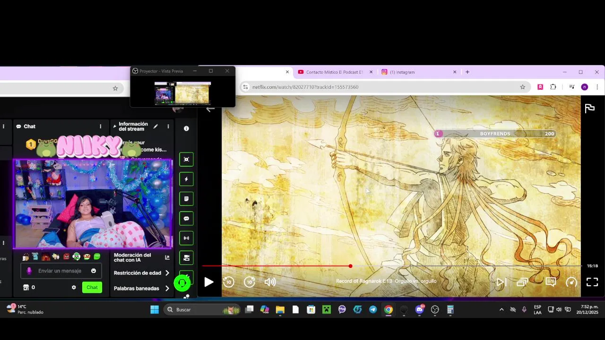The image size is (605, 340).
Task: Close the Instagram tab
Action: coord(455,72)
